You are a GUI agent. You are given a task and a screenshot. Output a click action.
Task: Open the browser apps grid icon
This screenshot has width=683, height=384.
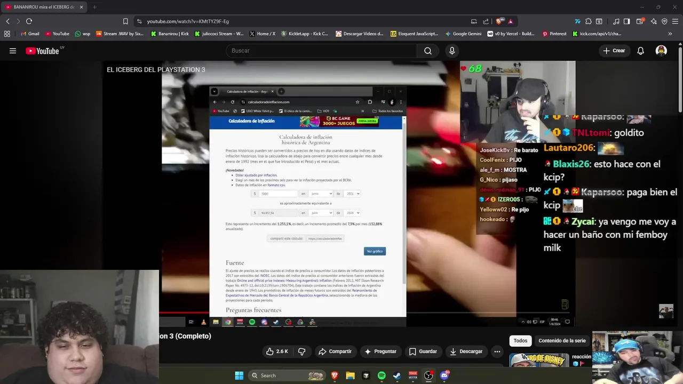tap(7, 34)
